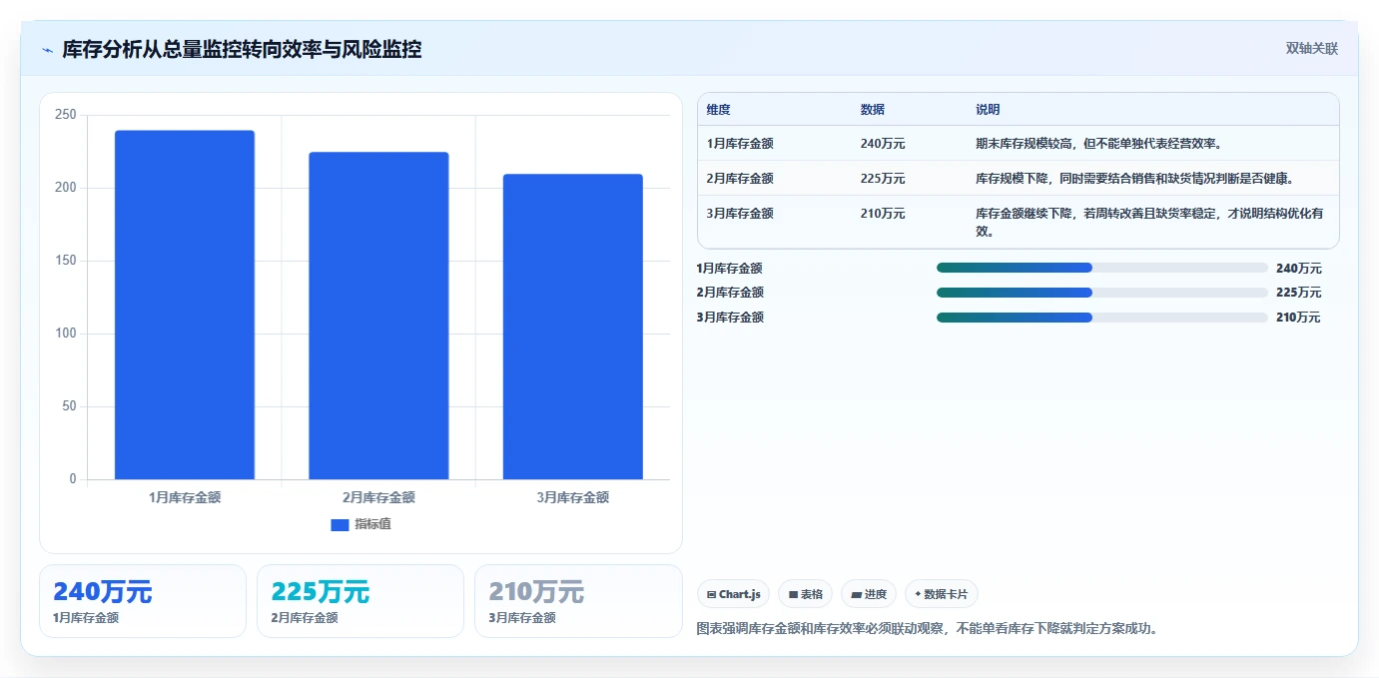1379x678 pixels.
Task: Select the 数据卡片 tag chip
Action: point(941,594)
